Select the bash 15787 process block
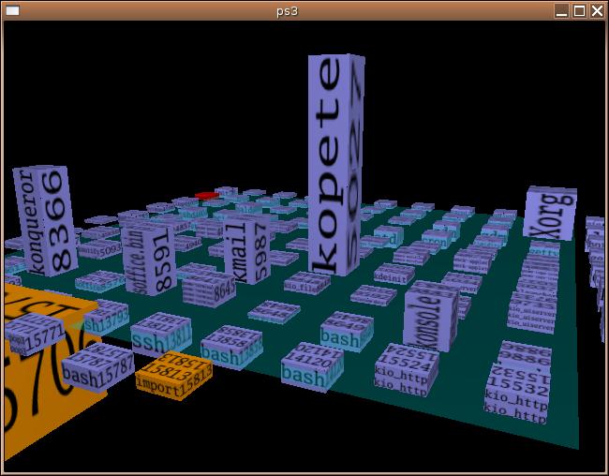609x476 pixels. coord(97,365)
